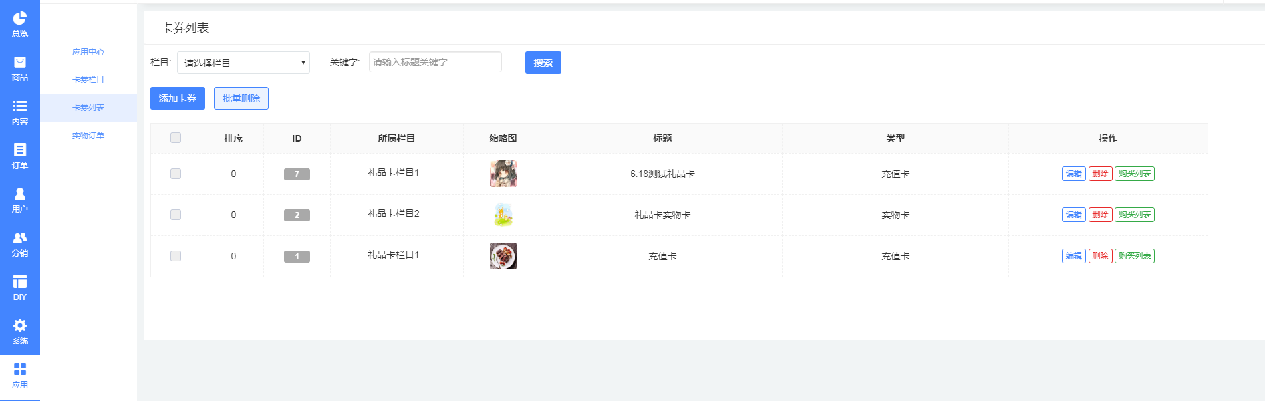The image size is (1265, 401).
Task: Focus the 关键字 keyword input field
Action: pyautogui.click(x=436, y=62)
